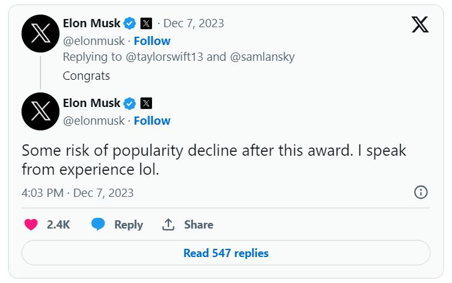Click Dec 7, 2023 date in header
Viewport: 452px width, 283px height.
click(194, 23)
